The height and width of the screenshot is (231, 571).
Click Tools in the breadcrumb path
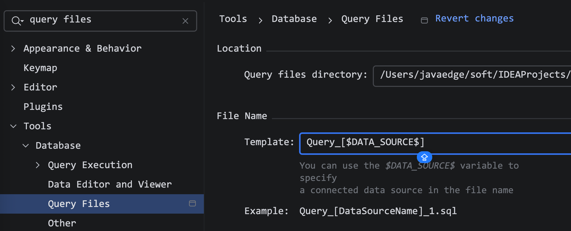[x=233, y=19]
